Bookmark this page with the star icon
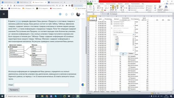The height and width of the screenshot is (98, 174). pyautogui.click(x=63, y=5)
